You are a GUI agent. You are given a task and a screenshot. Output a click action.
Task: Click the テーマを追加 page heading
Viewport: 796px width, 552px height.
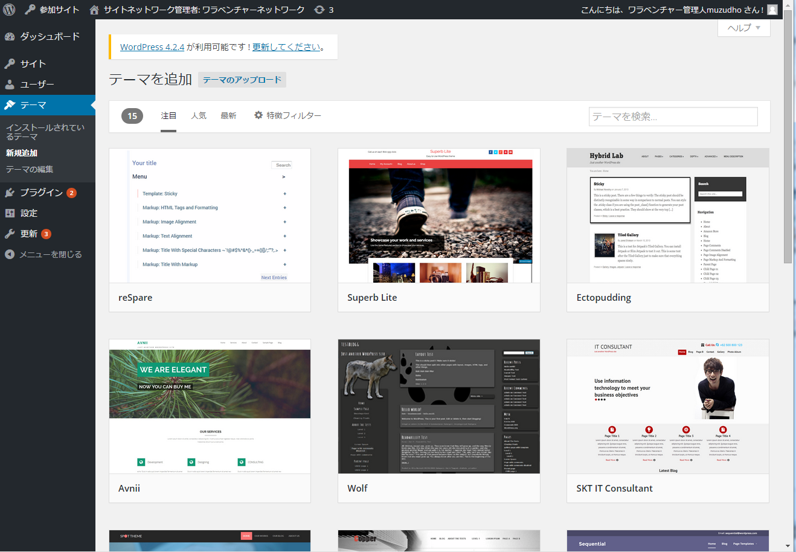(x=150, y=80)
